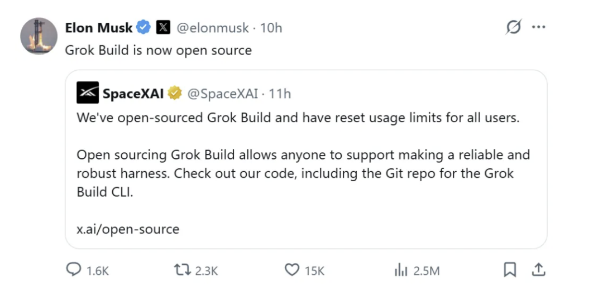Open the SpaceXAI account avatar

point(88,93)
